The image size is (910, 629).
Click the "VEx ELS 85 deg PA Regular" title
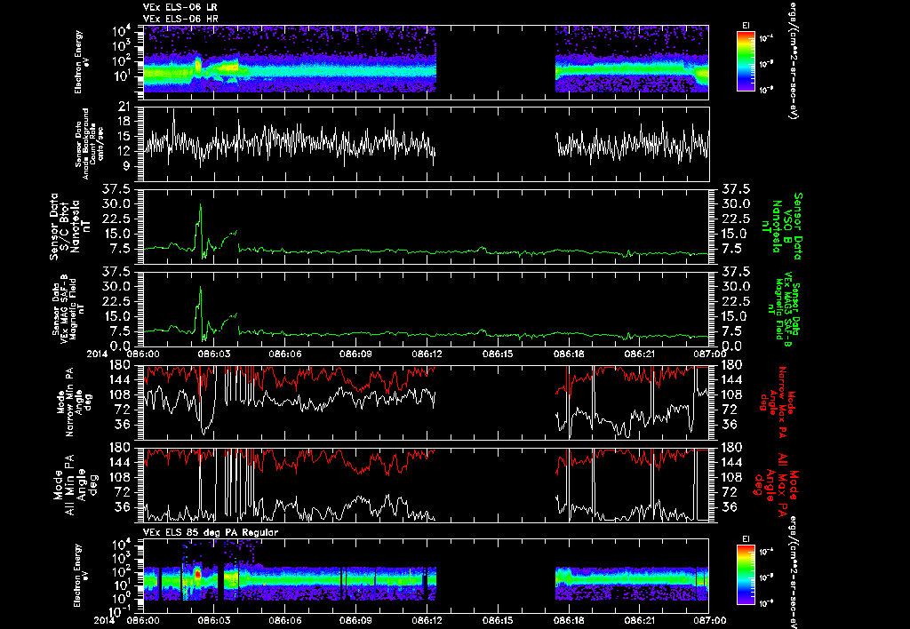coord(211,532)
